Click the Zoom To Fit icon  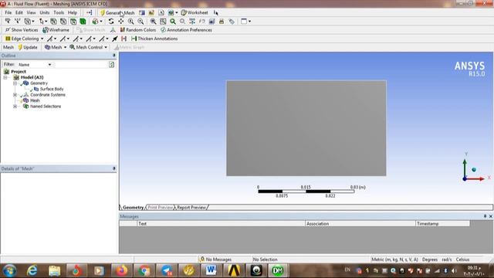[153, 22]
